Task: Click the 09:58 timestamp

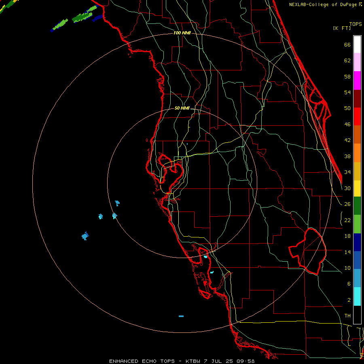Action: point(245,361)
